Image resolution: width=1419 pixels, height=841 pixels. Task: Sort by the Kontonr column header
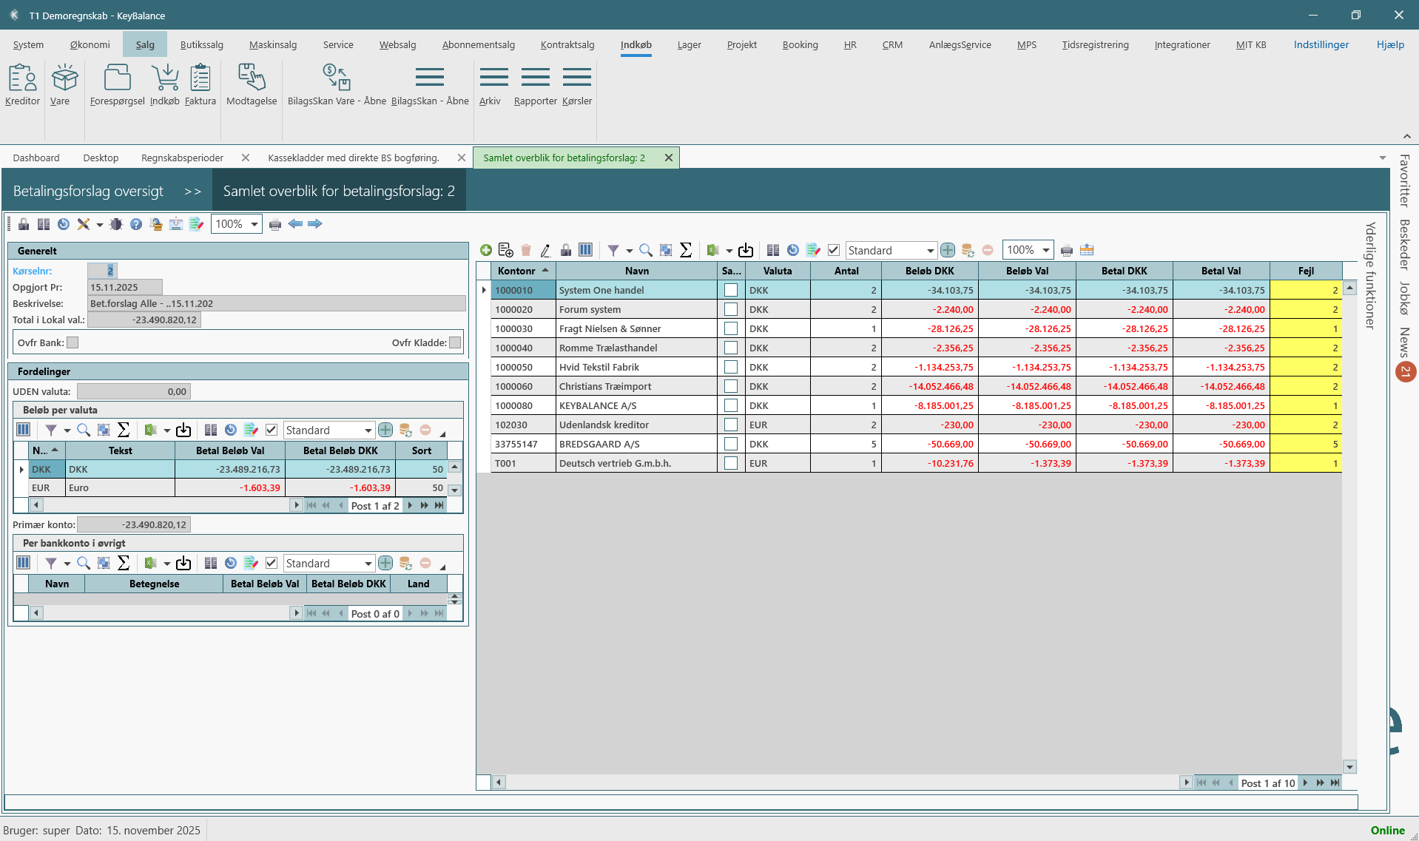tap(516, 271)
